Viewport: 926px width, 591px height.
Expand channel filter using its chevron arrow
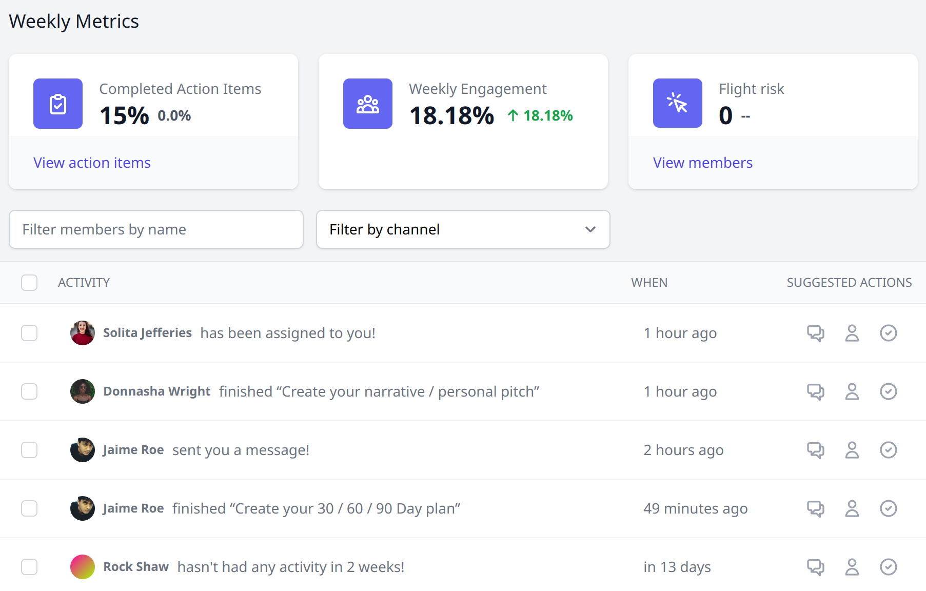(590, 229)
